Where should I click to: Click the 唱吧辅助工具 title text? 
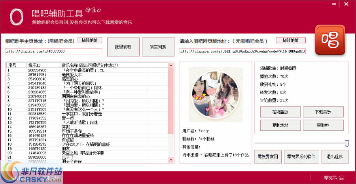tap(57, 14)
